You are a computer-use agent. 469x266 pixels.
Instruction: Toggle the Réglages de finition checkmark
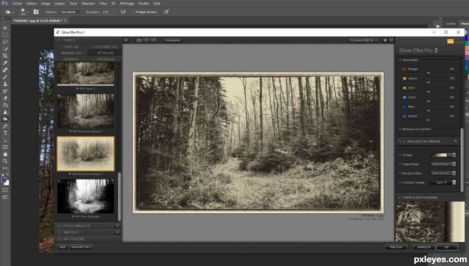click(404, 141)
